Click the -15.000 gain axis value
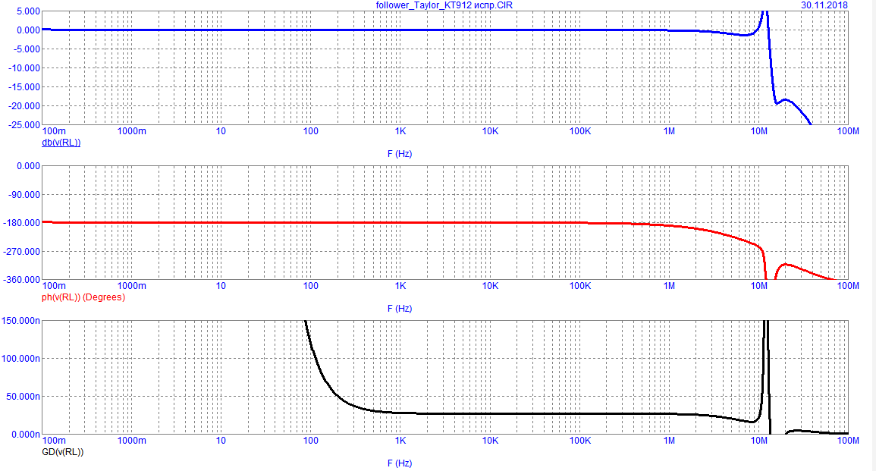 click(24, 87)
